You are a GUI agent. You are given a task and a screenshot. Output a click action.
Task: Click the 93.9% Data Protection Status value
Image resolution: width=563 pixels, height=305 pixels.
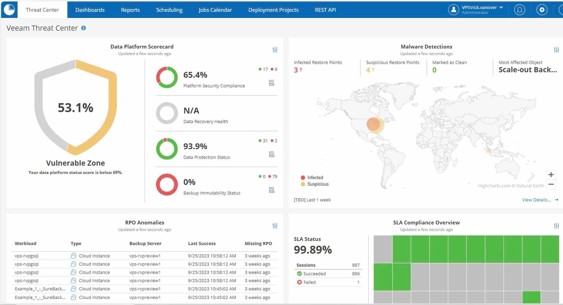click(x=195, y=146)
